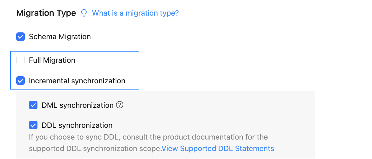Click the DDL synchronization label text
This screenshot has width=372, height=159.
77,125
